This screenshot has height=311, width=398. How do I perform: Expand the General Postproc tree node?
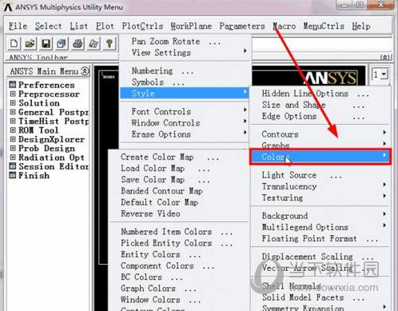[x=13, y=112]
